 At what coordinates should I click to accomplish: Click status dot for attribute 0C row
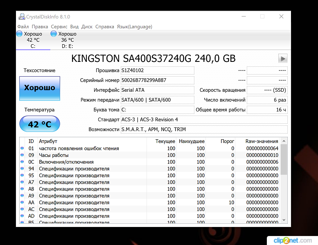[22, 162]
